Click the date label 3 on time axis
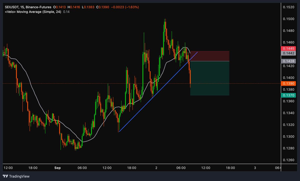This screenshot has height=181, width=300. 255,168
